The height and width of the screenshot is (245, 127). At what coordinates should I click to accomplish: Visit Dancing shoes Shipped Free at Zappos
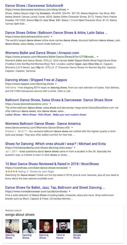pyautogui.click(x=36, y=80)
